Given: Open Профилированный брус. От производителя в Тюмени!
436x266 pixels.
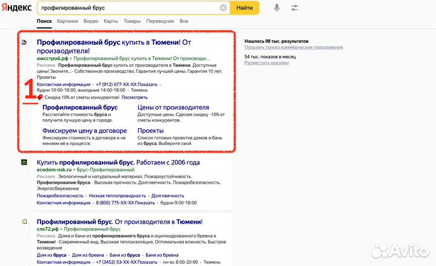Looking at the screenshot, I should [x=119, y=222].
